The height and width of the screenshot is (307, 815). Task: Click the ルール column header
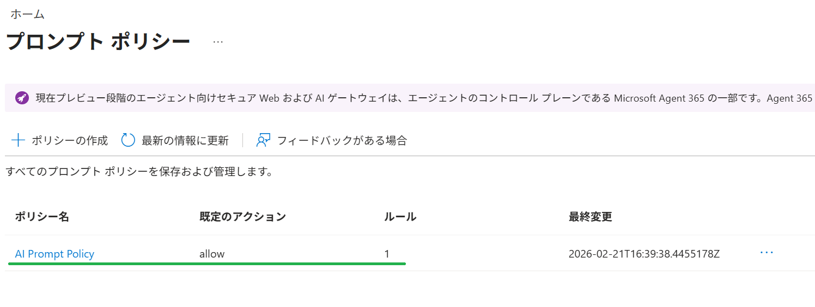[400, 217]
